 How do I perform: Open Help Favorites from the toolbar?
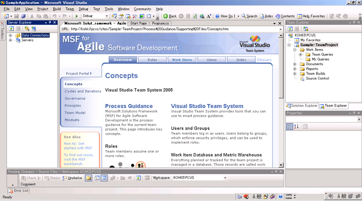click(311, 16)
